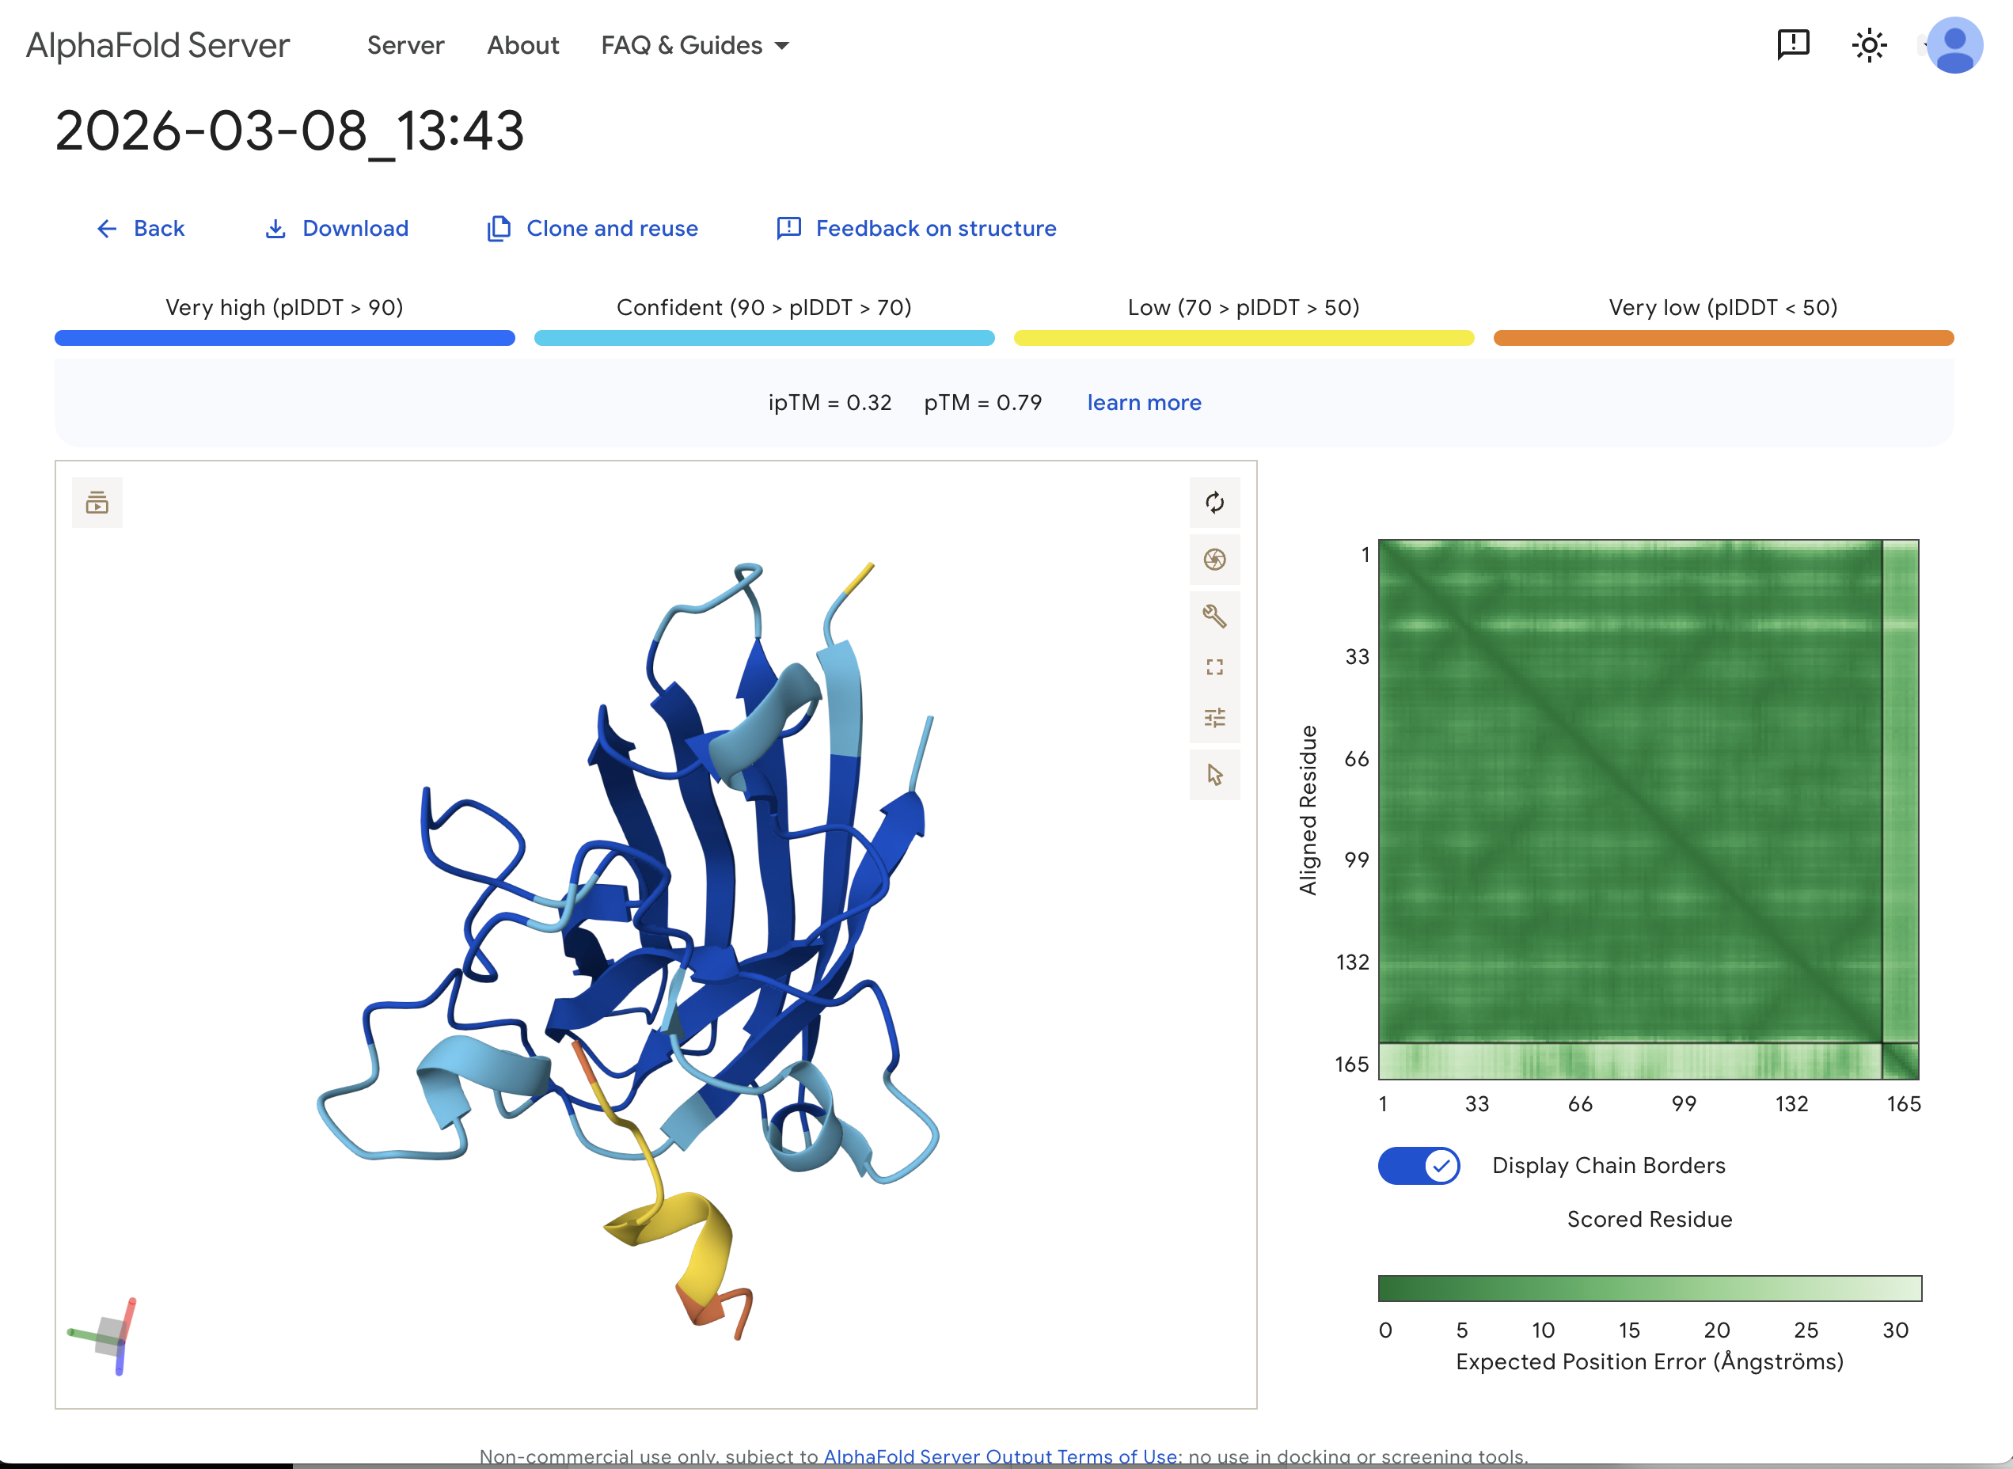Open the learn more link

point(1143,403)
